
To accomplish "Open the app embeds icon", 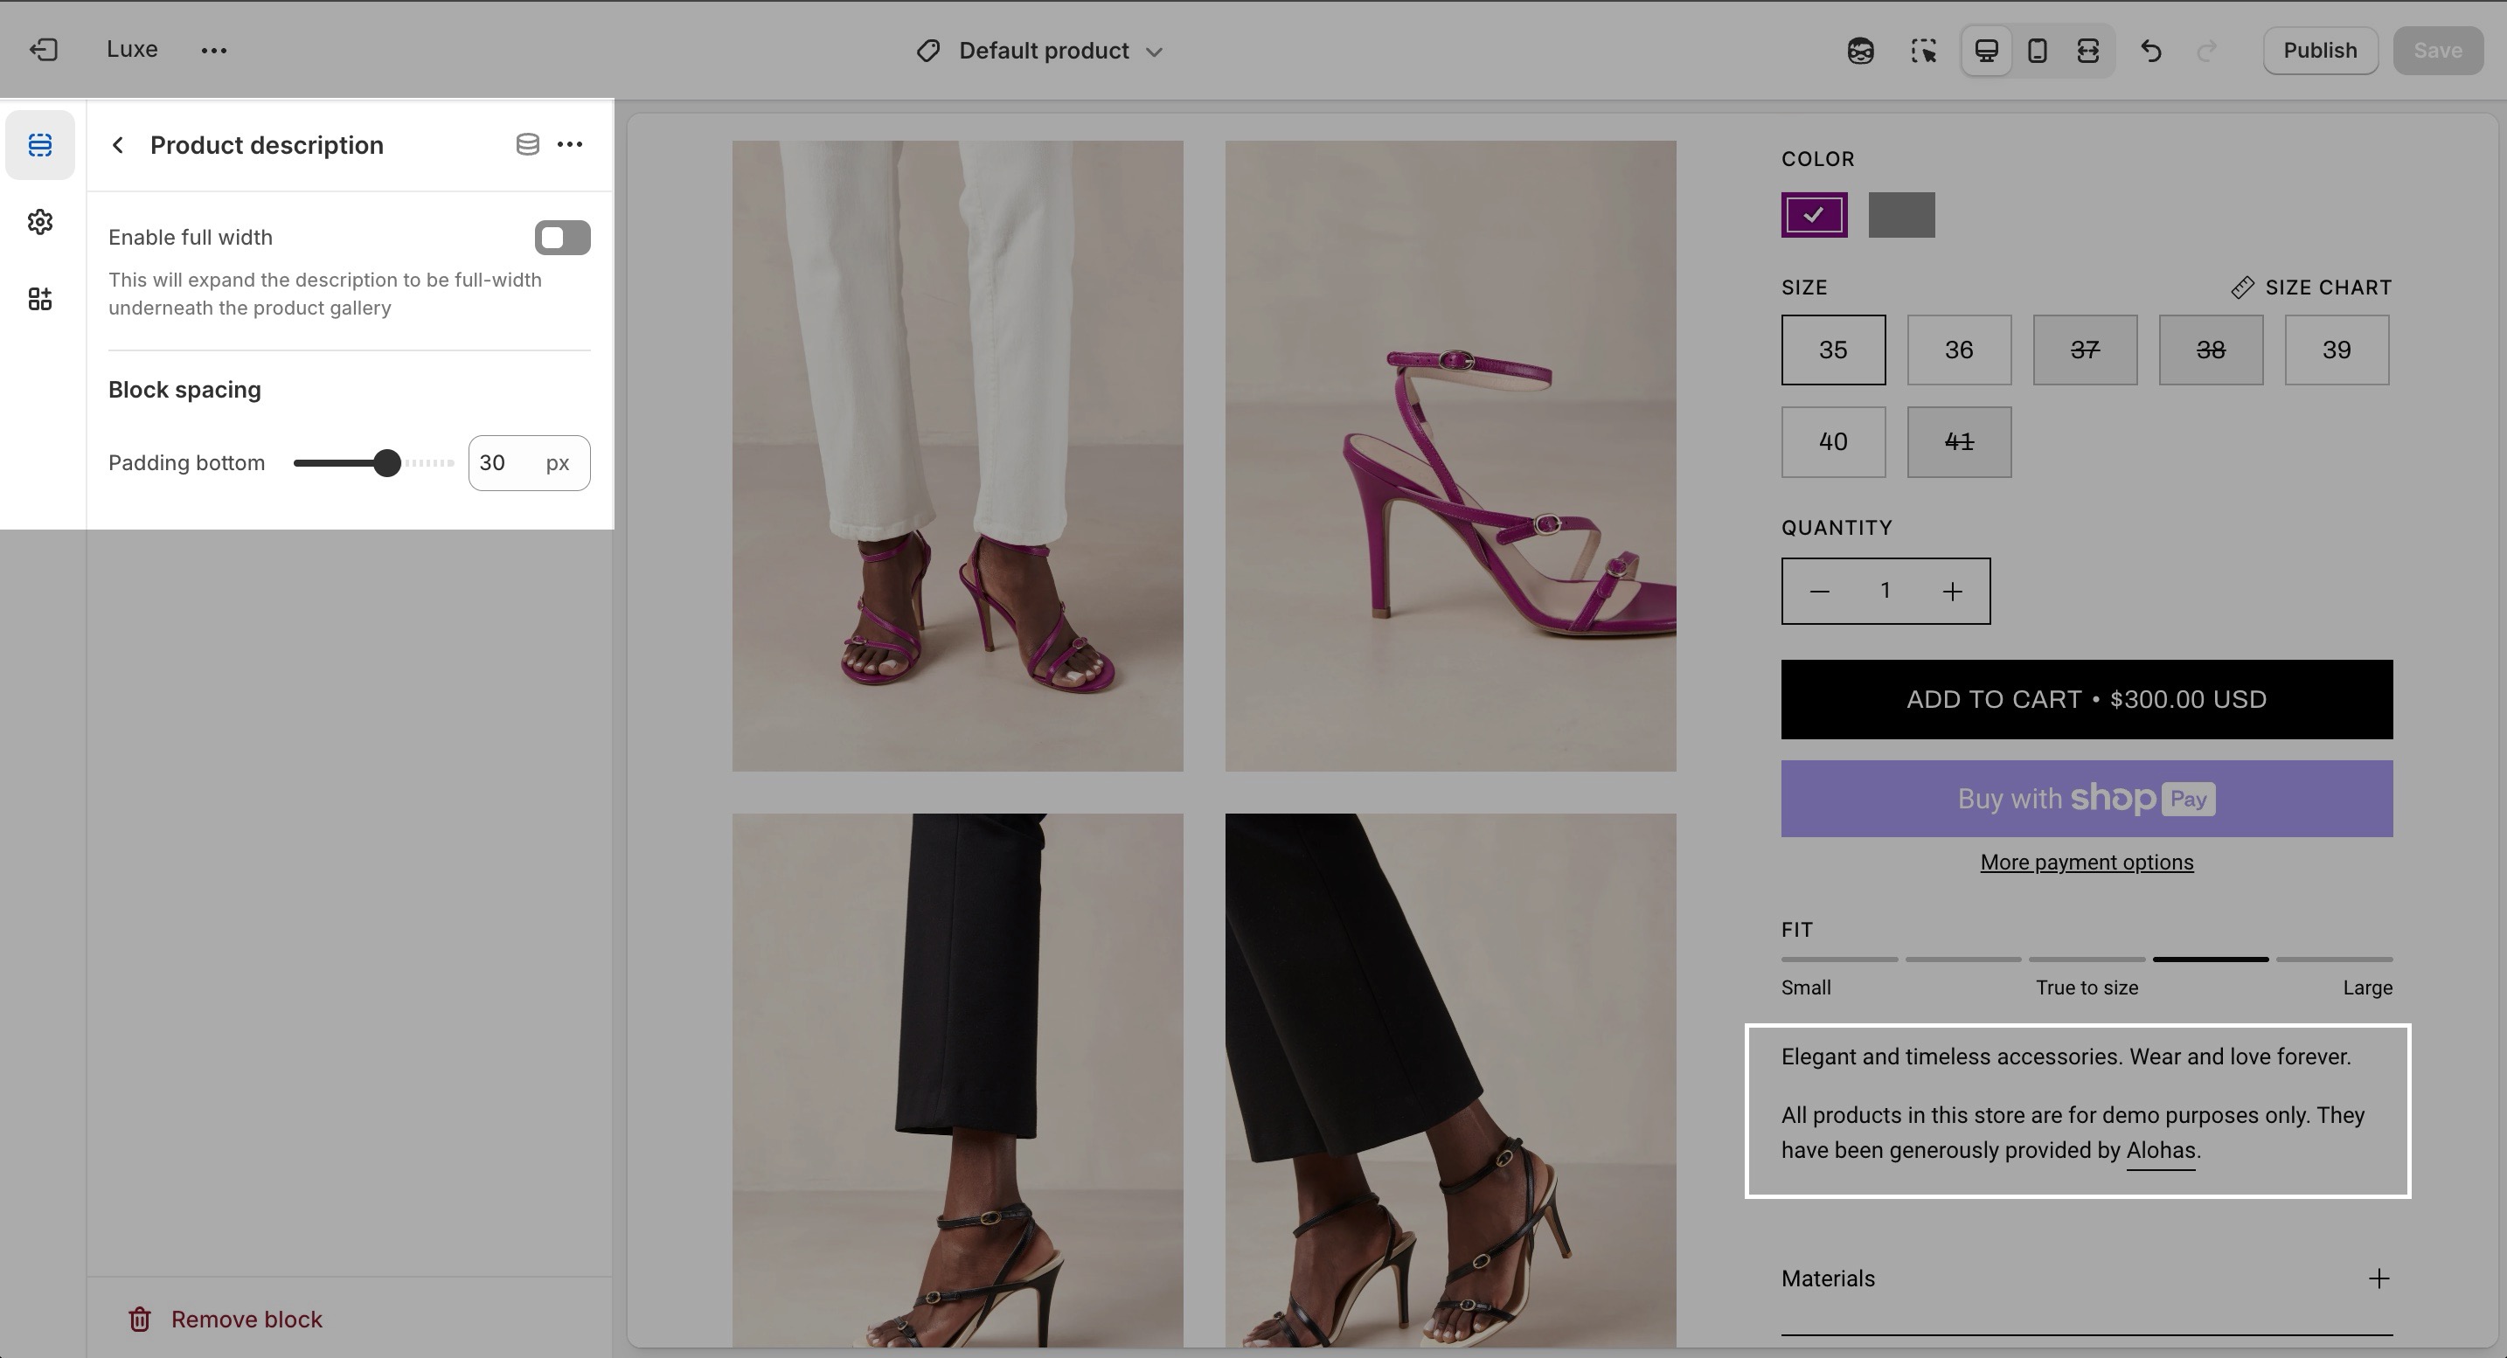I will [x=40, y=299].
